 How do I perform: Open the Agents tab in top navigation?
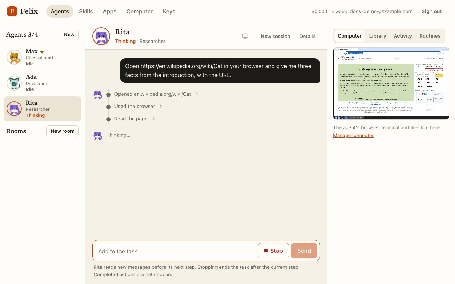point(60,11)
